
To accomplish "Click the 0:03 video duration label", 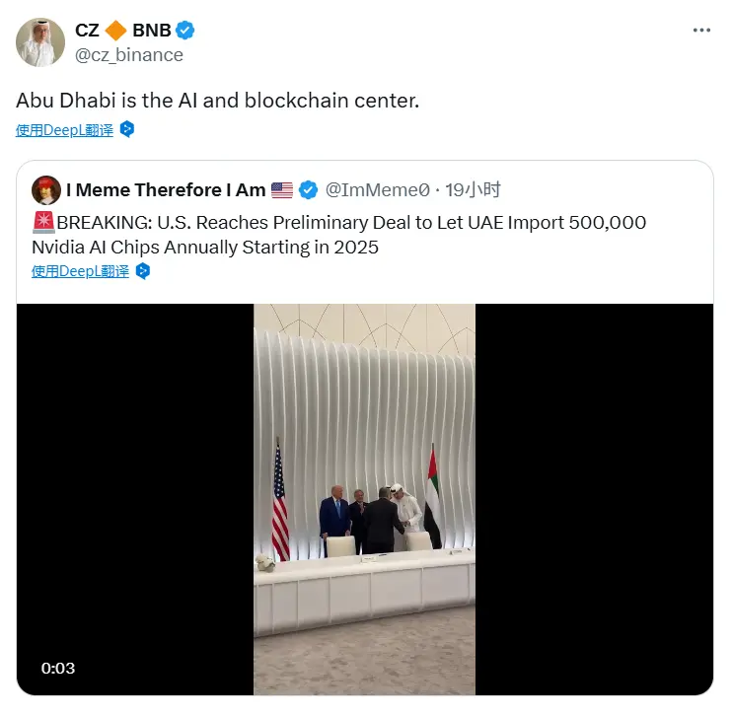I will click(58, 668).
